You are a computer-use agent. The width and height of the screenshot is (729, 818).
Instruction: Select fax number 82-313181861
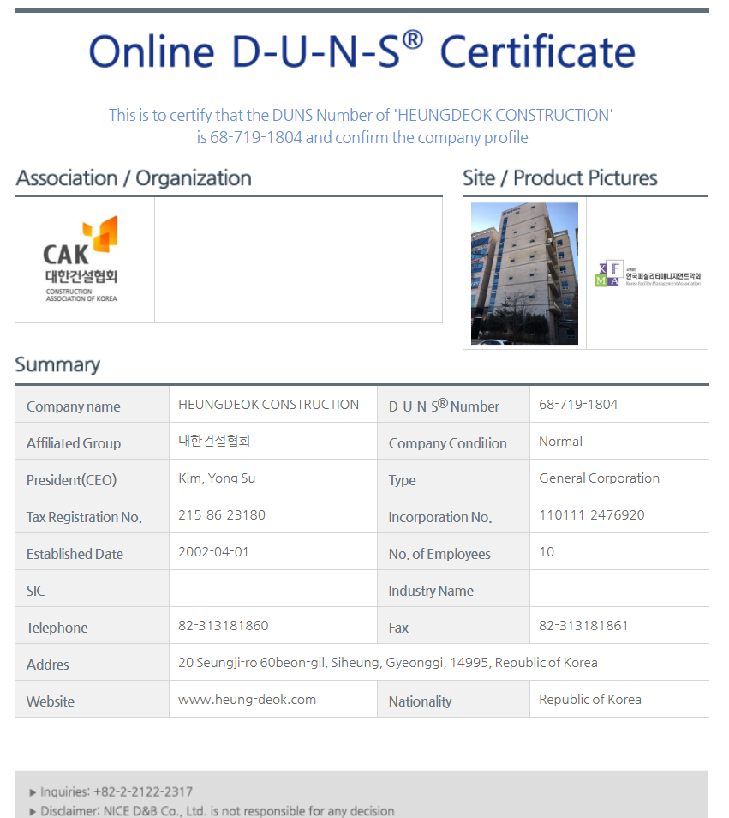tap(583, 625)
